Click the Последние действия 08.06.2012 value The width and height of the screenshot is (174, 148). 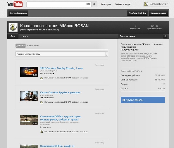(160, 75)
